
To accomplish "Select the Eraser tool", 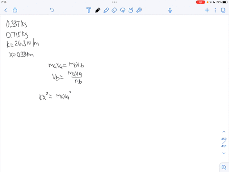I will tap(114, 10).
